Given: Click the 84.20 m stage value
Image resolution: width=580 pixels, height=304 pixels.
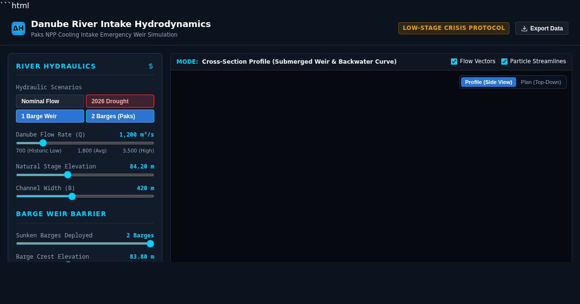Looking at the screenshot, I should [x=142, y=166].
